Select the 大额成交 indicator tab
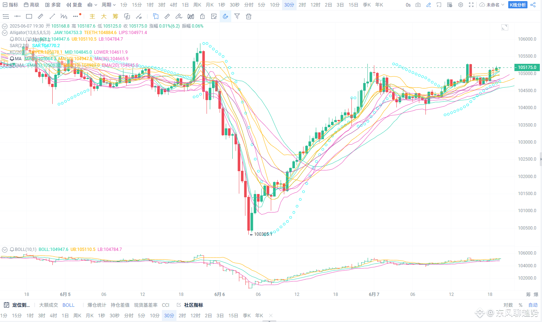542x322 pixels. coord(49,305)
